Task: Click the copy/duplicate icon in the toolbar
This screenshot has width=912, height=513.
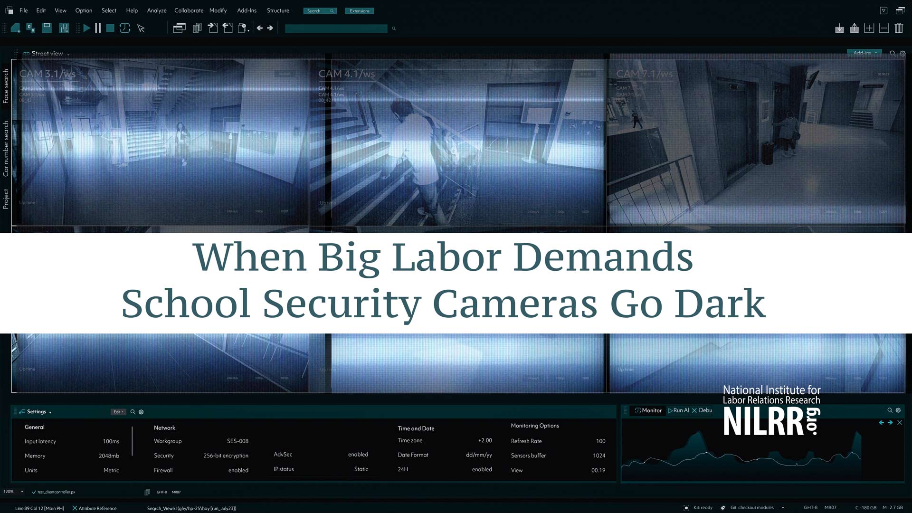Action: pos(196,28)
